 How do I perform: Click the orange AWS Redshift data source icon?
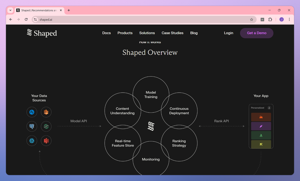(46, 112)
